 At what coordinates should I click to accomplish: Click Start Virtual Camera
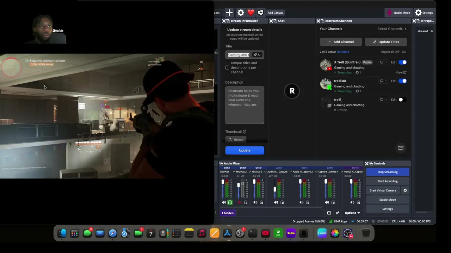[383, 190]
